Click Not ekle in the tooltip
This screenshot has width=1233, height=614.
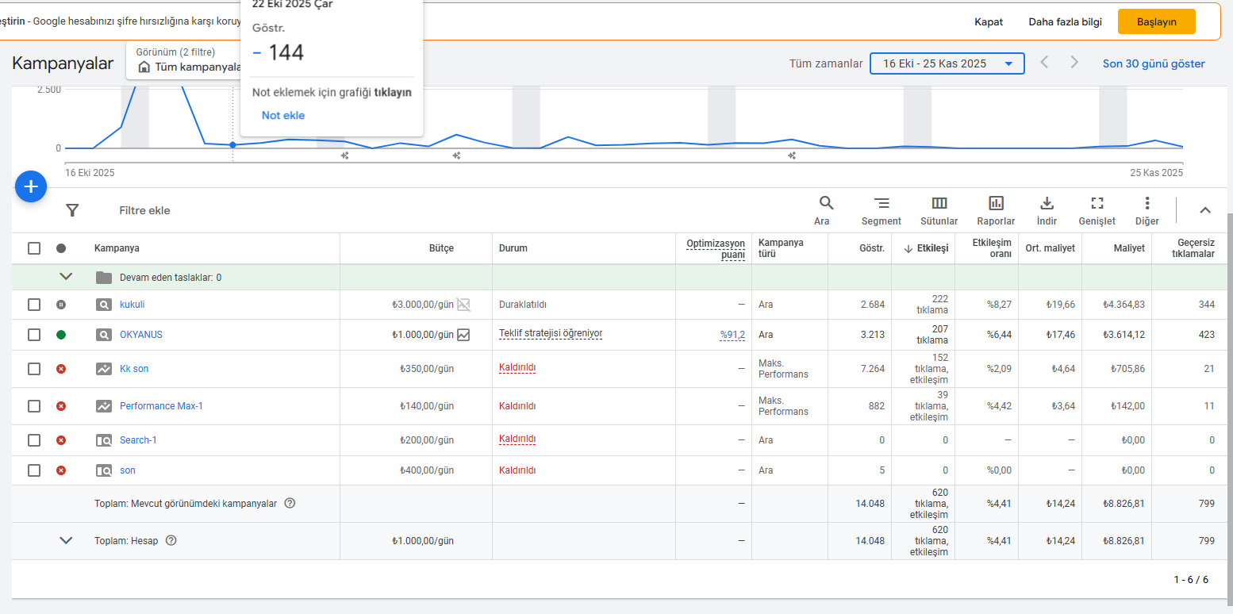coord(283,116)
